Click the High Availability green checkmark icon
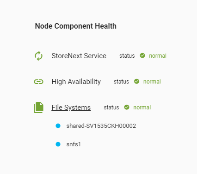197x174 pixels. tap(136, 81)
